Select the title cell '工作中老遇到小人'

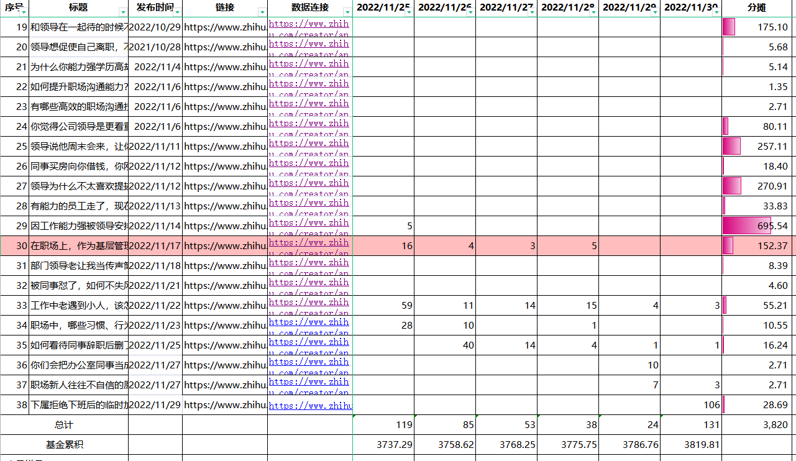(x=79, y=306)
